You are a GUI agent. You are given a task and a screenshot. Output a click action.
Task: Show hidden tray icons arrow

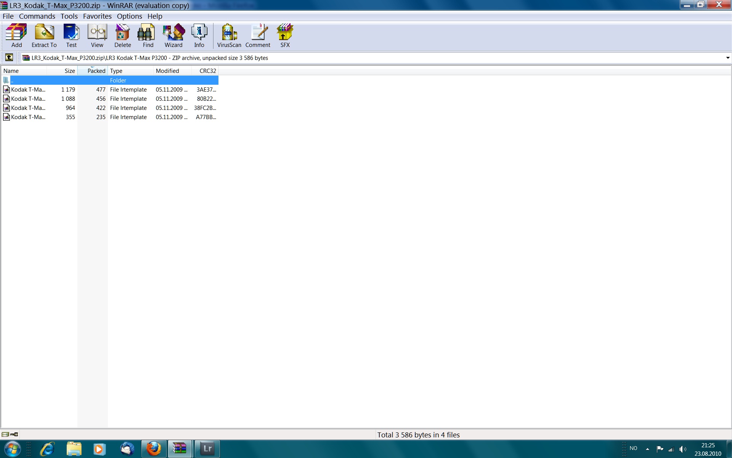coord(647,449)
